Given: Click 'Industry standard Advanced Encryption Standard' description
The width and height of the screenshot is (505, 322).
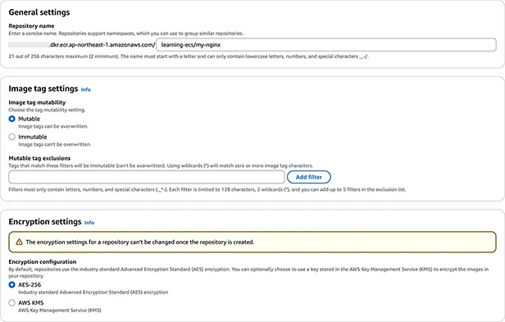Looking at the screenshot, I should click(x=93, y=293).
